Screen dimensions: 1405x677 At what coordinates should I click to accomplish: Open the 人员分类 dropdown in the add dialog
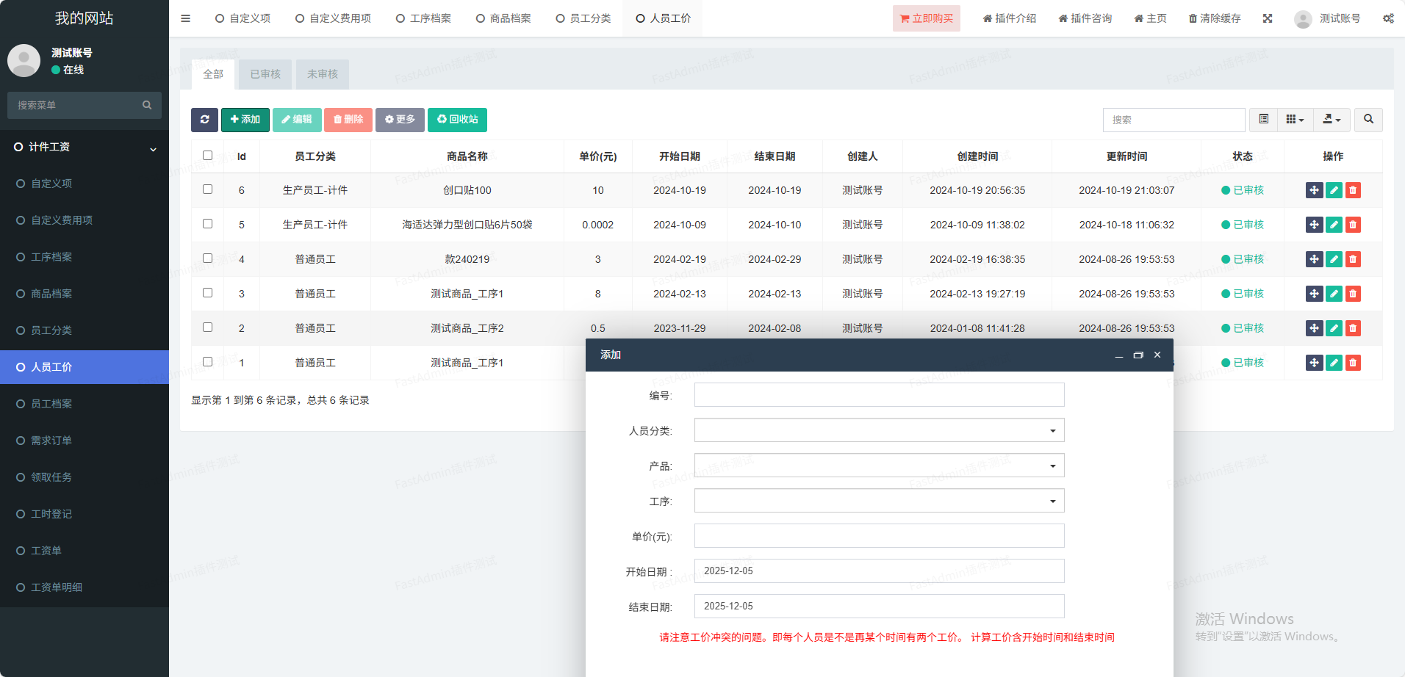coord(879,430)
